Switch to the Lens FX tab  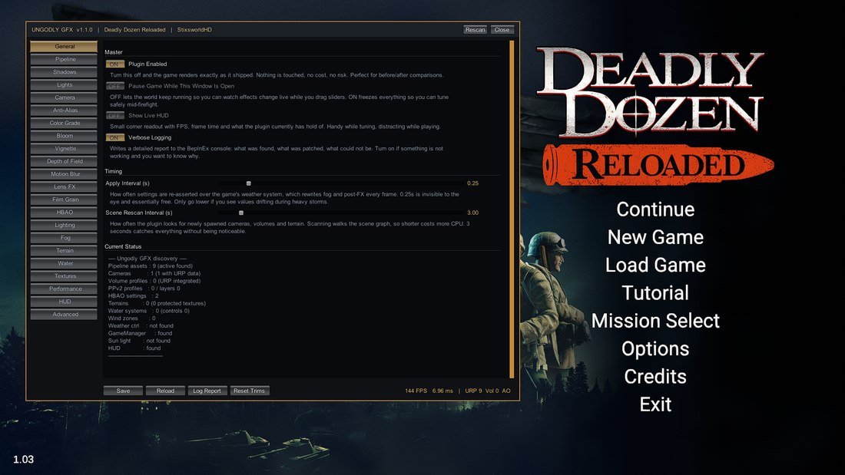[x=64, y=187]
